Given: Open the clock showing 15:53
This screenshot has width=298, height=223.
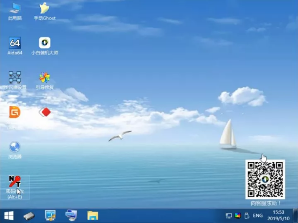Looking at the screenshot, I should click(x=278, y=215).
